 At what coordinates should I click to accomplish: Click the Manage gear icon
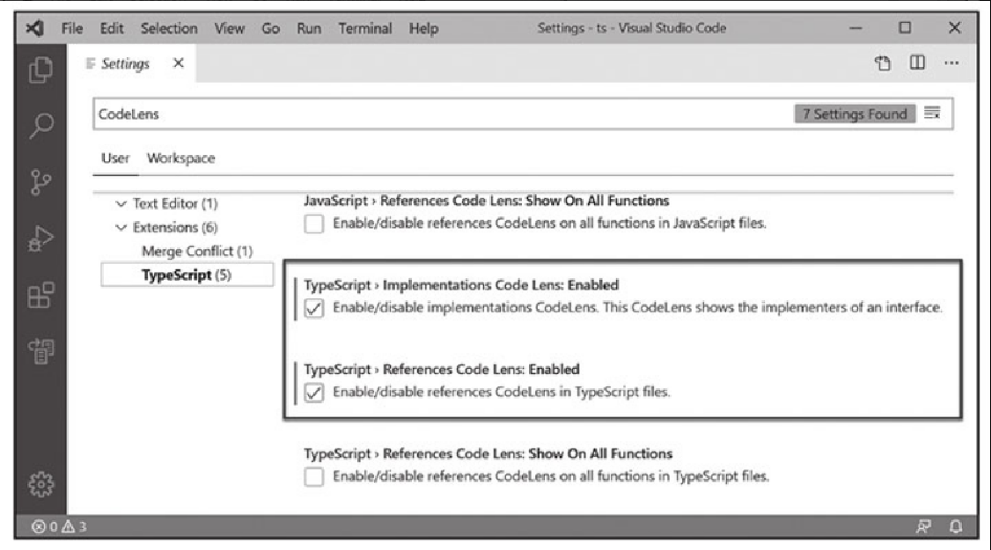click(41, 484)
